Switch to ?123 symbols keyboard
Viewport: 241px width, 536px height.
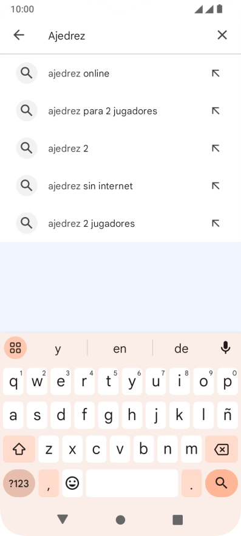click(19, 483)
